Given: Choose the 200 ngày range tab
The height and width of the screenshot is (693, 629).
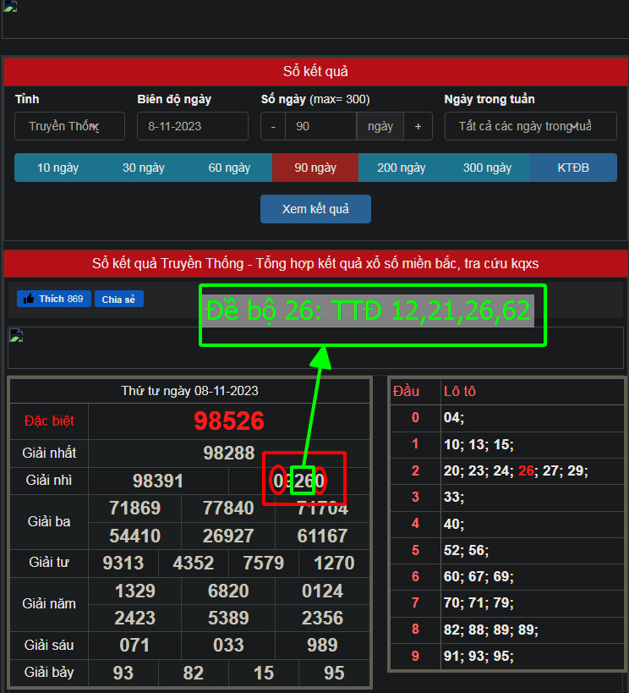Looking at the screenshot, I should point(401,168).
